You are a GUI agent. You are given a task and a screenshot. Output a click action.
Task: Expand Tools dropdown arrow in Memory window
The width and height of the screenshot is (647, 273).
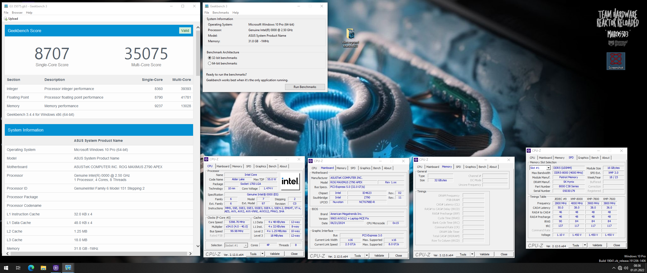click(472, 254)
